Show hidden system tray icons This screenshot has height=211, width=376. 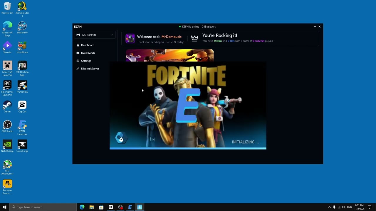[x=329, y=207]
